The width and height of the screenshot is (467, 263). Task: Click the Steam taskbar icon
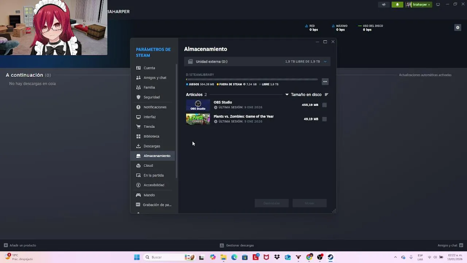pyautogui.click(x=331, y=257)
